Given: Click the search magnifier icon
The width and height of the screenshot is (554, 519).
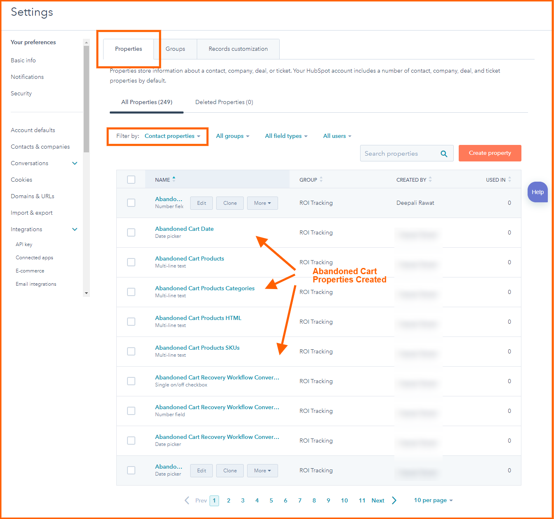Looking at the screenshot, I should 444,154.
